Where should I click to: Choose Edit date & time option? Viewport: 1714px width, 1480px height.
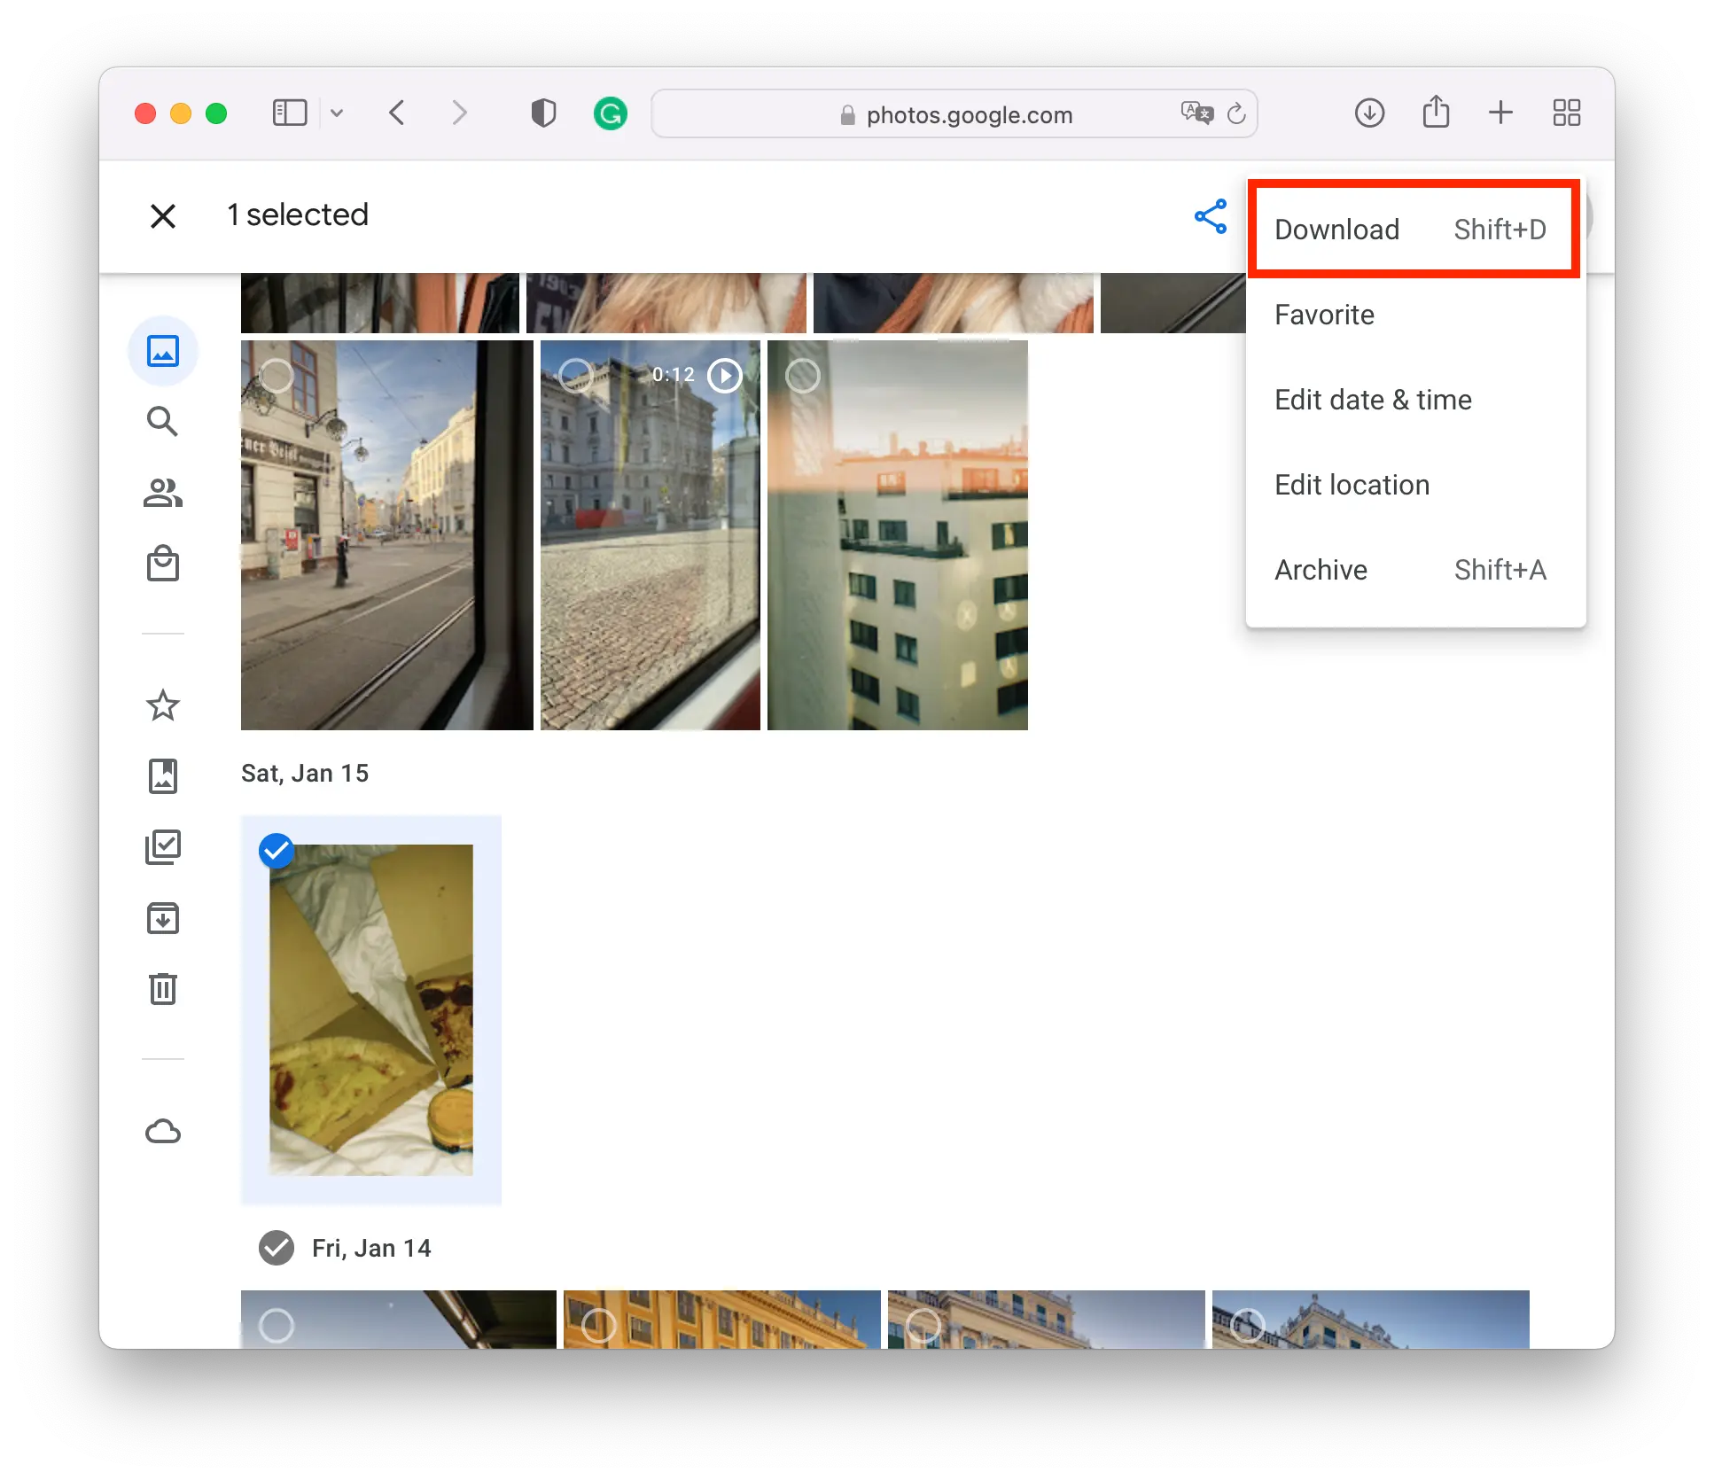1373,400
